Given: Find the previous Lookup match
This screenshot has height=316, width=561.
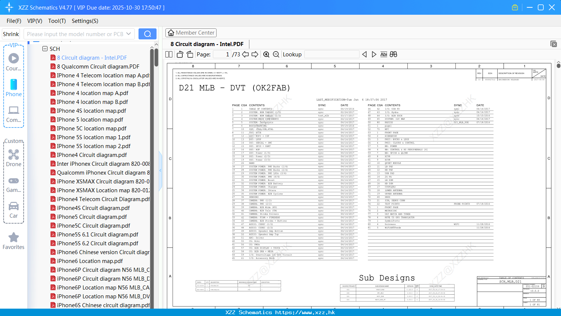Looking at the screenshot, I should click(x=364, y=55).
